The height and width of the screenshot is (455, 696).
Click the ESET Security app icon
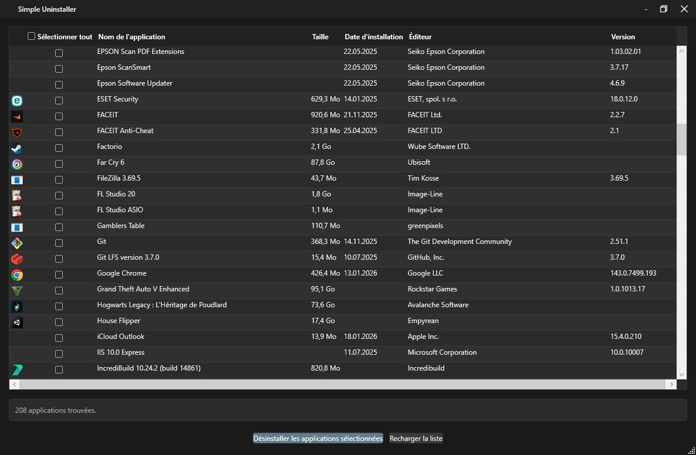[x=17, y=101]
